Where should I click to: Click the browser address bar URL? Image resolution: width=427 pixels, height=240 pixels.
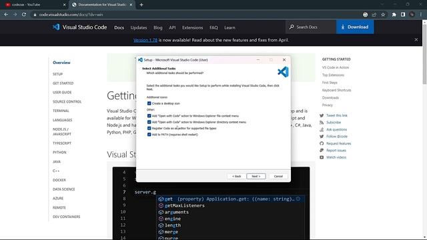click(71, 15)
